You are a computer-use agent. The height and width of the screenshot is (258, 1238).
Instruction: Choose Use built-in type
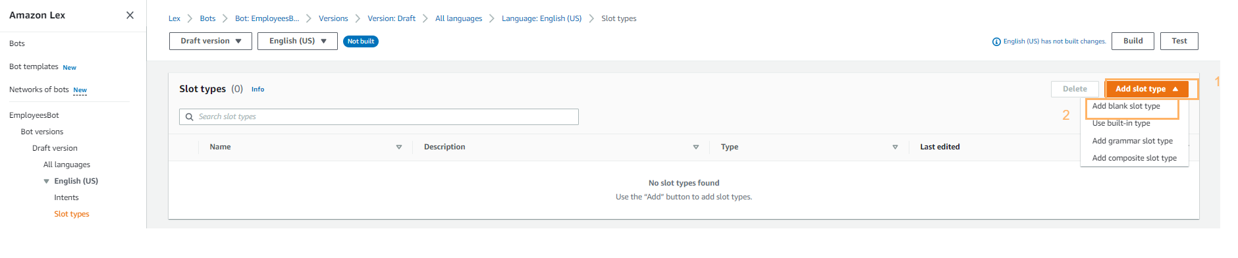(1121, 123)
